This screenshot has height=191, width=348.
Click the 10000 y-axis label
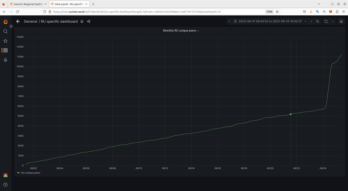click(20, 67)
